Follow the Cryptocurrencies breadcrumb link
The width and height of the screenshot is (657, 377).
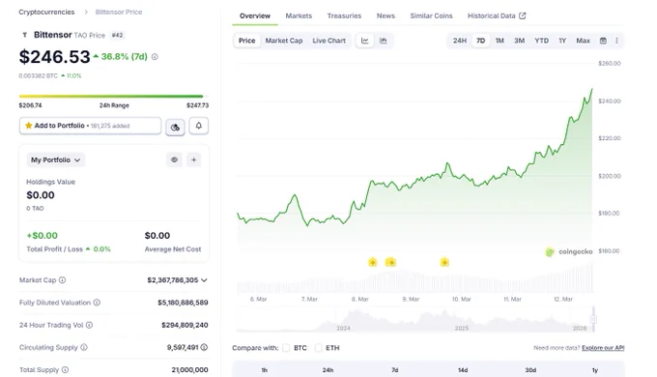click(46, 13)
